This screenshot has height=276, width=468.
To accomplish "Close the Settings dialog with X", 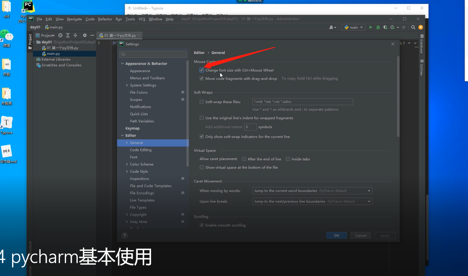I will tap(393, 44).
